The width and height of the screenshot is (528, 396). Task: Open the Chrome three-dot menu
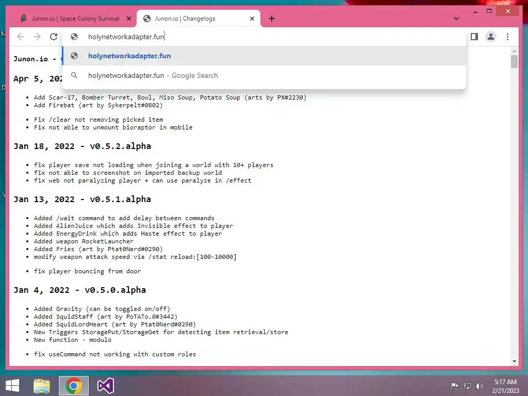(507, 37)
